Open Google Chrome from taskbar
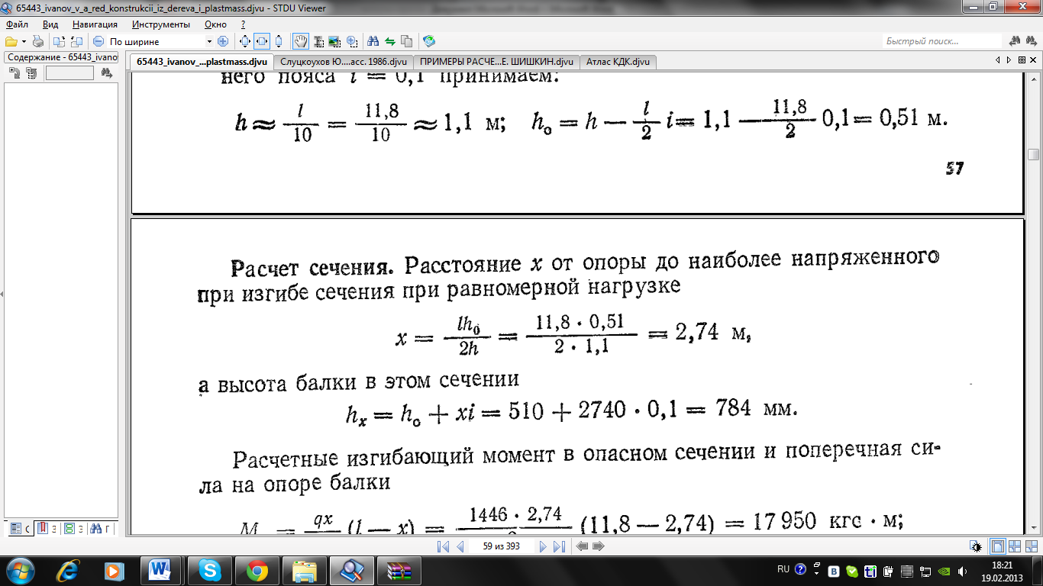The image size is (1043, 586). (x=257, y=570)
